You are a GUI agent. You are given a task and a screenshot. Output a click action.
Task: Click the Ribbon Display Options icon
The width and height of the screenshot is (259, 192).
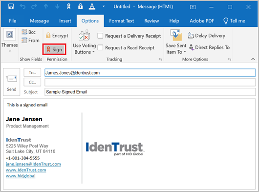tap(193, 7)
